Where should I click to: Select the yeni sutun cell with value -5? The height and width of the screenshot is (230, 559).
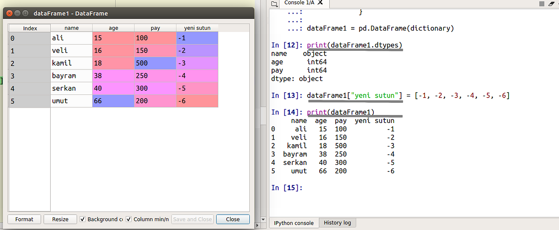[197, 88]
